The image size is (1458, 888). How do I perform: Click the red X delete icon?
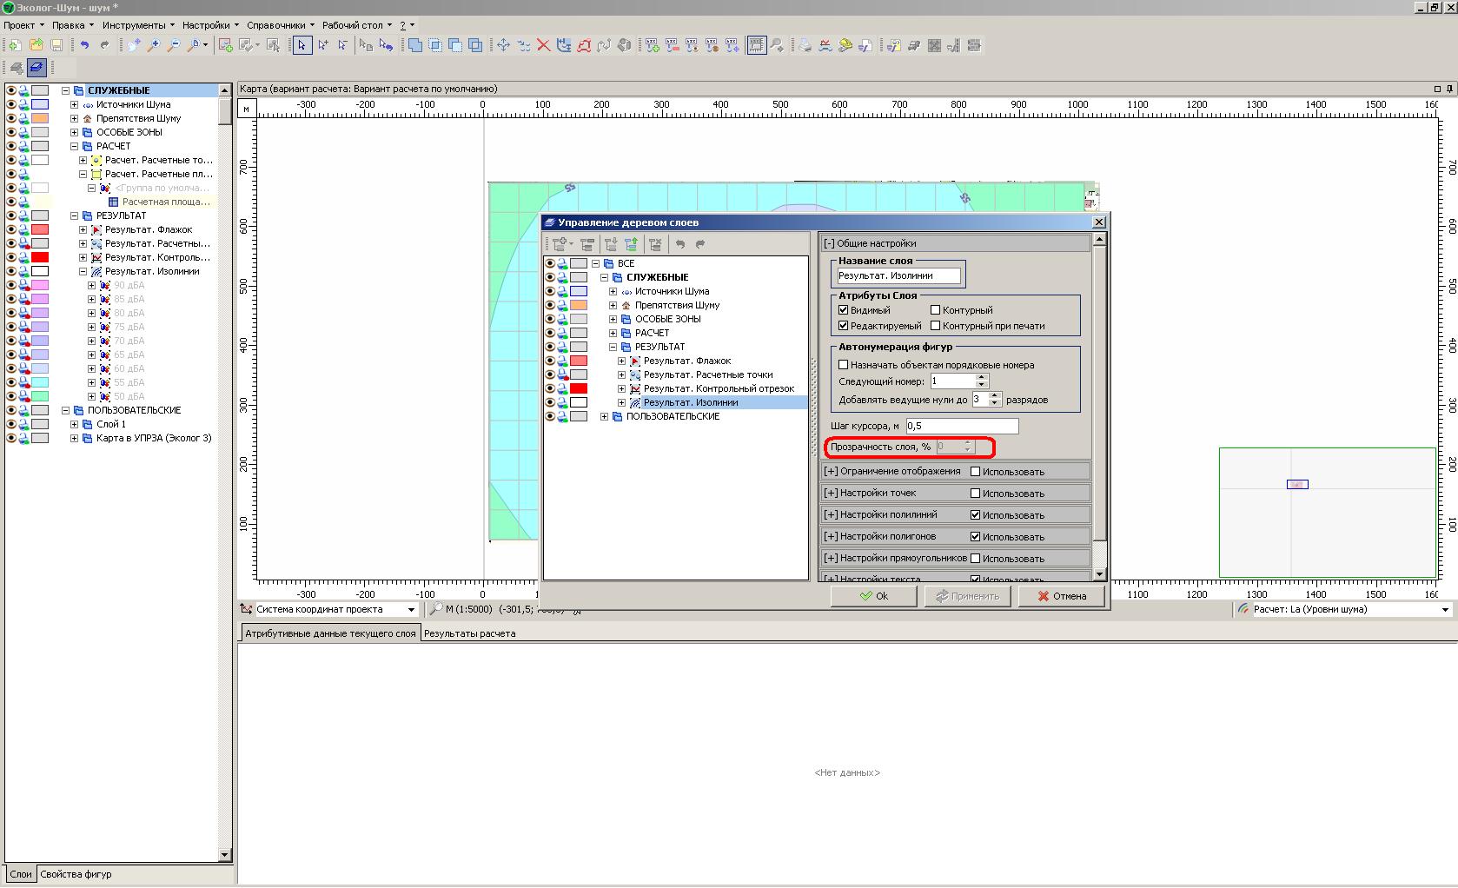point(543,45)
